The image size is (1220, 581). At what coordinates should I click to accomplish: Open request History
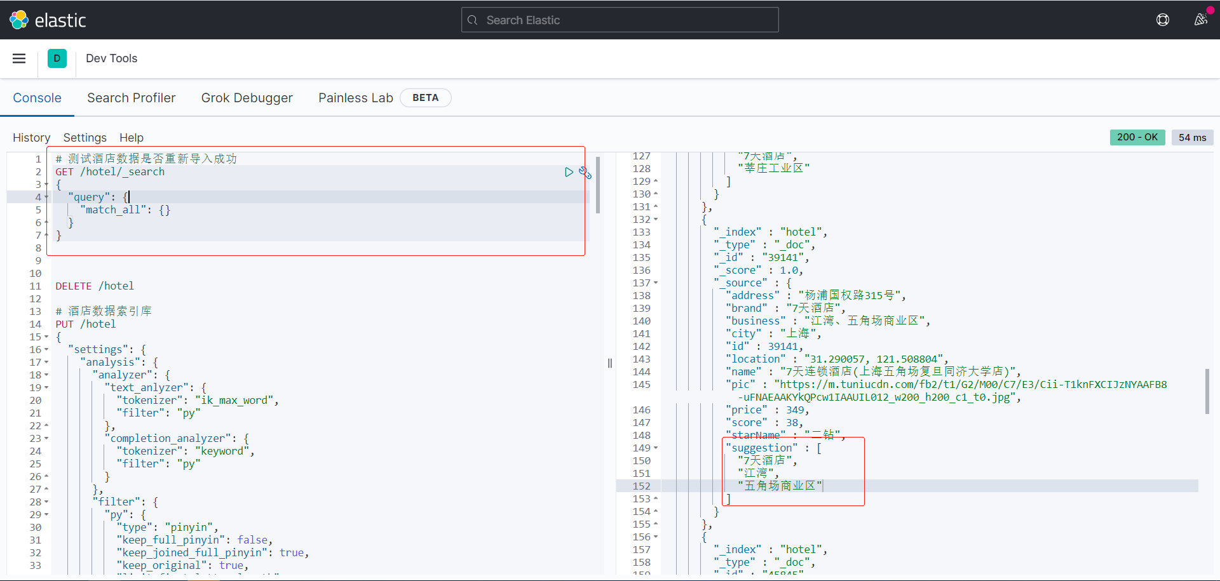(32, 138)
